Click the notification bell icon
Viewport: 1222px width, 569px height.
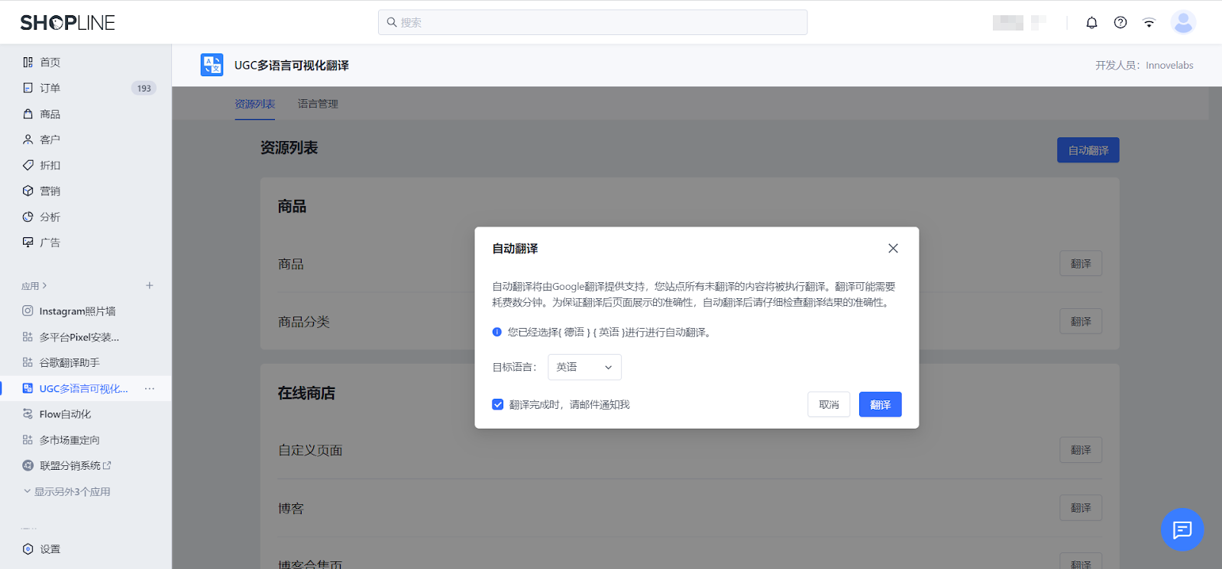(x=1091, y=23)
